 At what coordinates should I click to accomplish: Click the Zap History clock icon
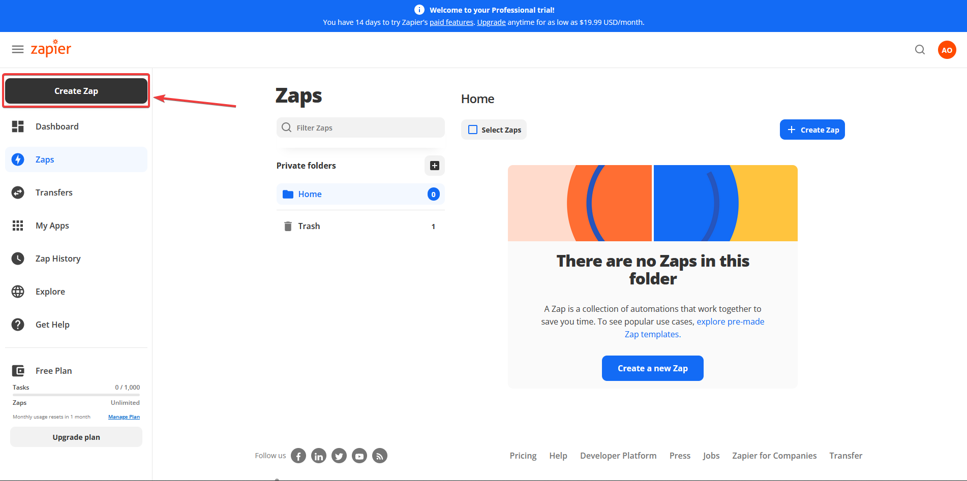pyautogui.click(x=18, y=259)
